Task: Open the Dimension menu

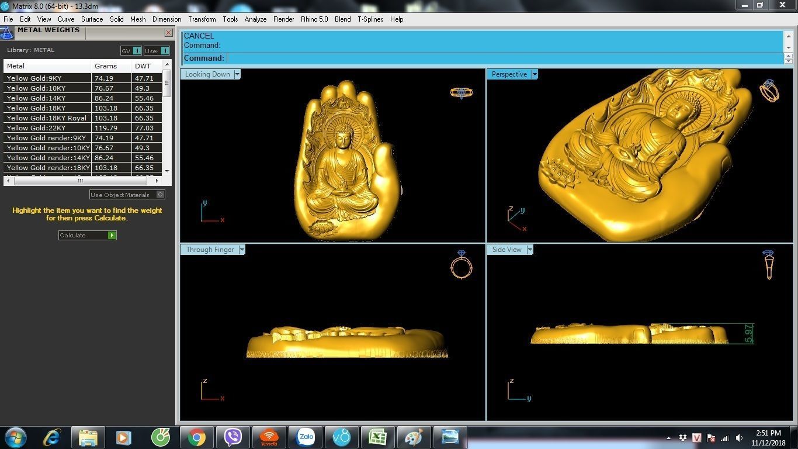Action: (167, 19)
